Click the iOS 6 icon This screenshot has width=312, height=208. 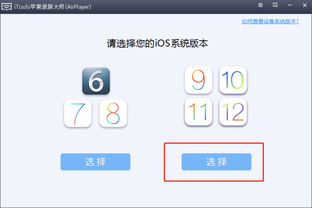(96, 81)
